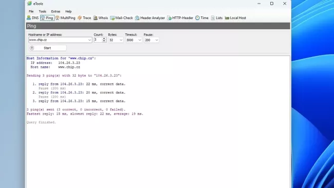The image size is (334, 188).
Task: Click the eToolz app icon in title bar
Action: point(29,4)
